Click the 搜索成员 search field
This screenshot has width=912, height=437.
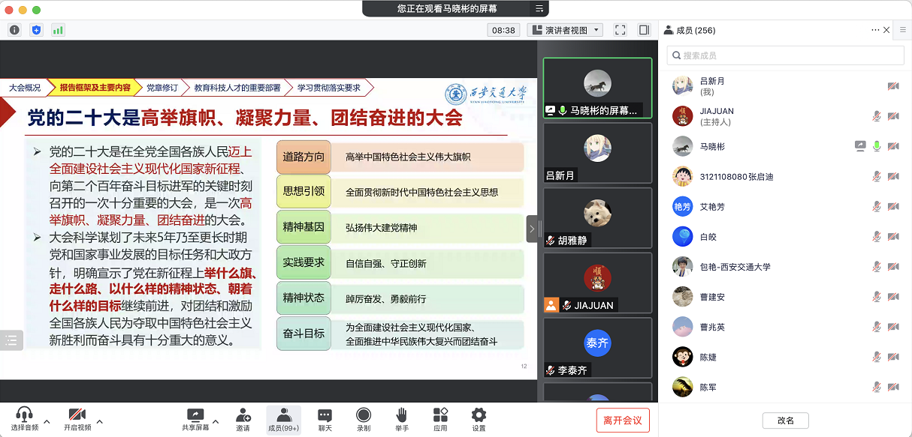[785, 55]
